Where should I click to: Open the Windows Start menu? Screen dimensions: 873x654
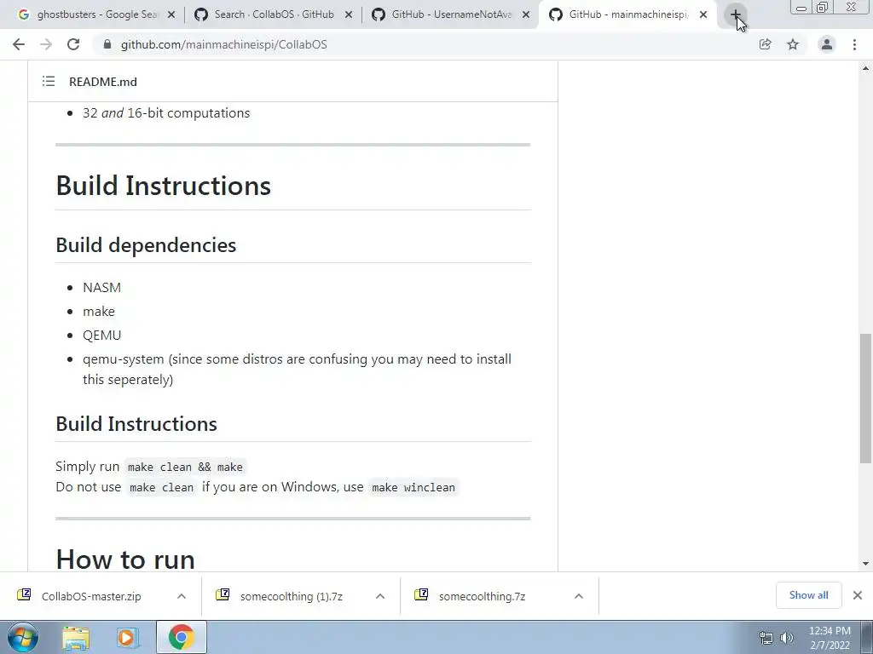22,637
